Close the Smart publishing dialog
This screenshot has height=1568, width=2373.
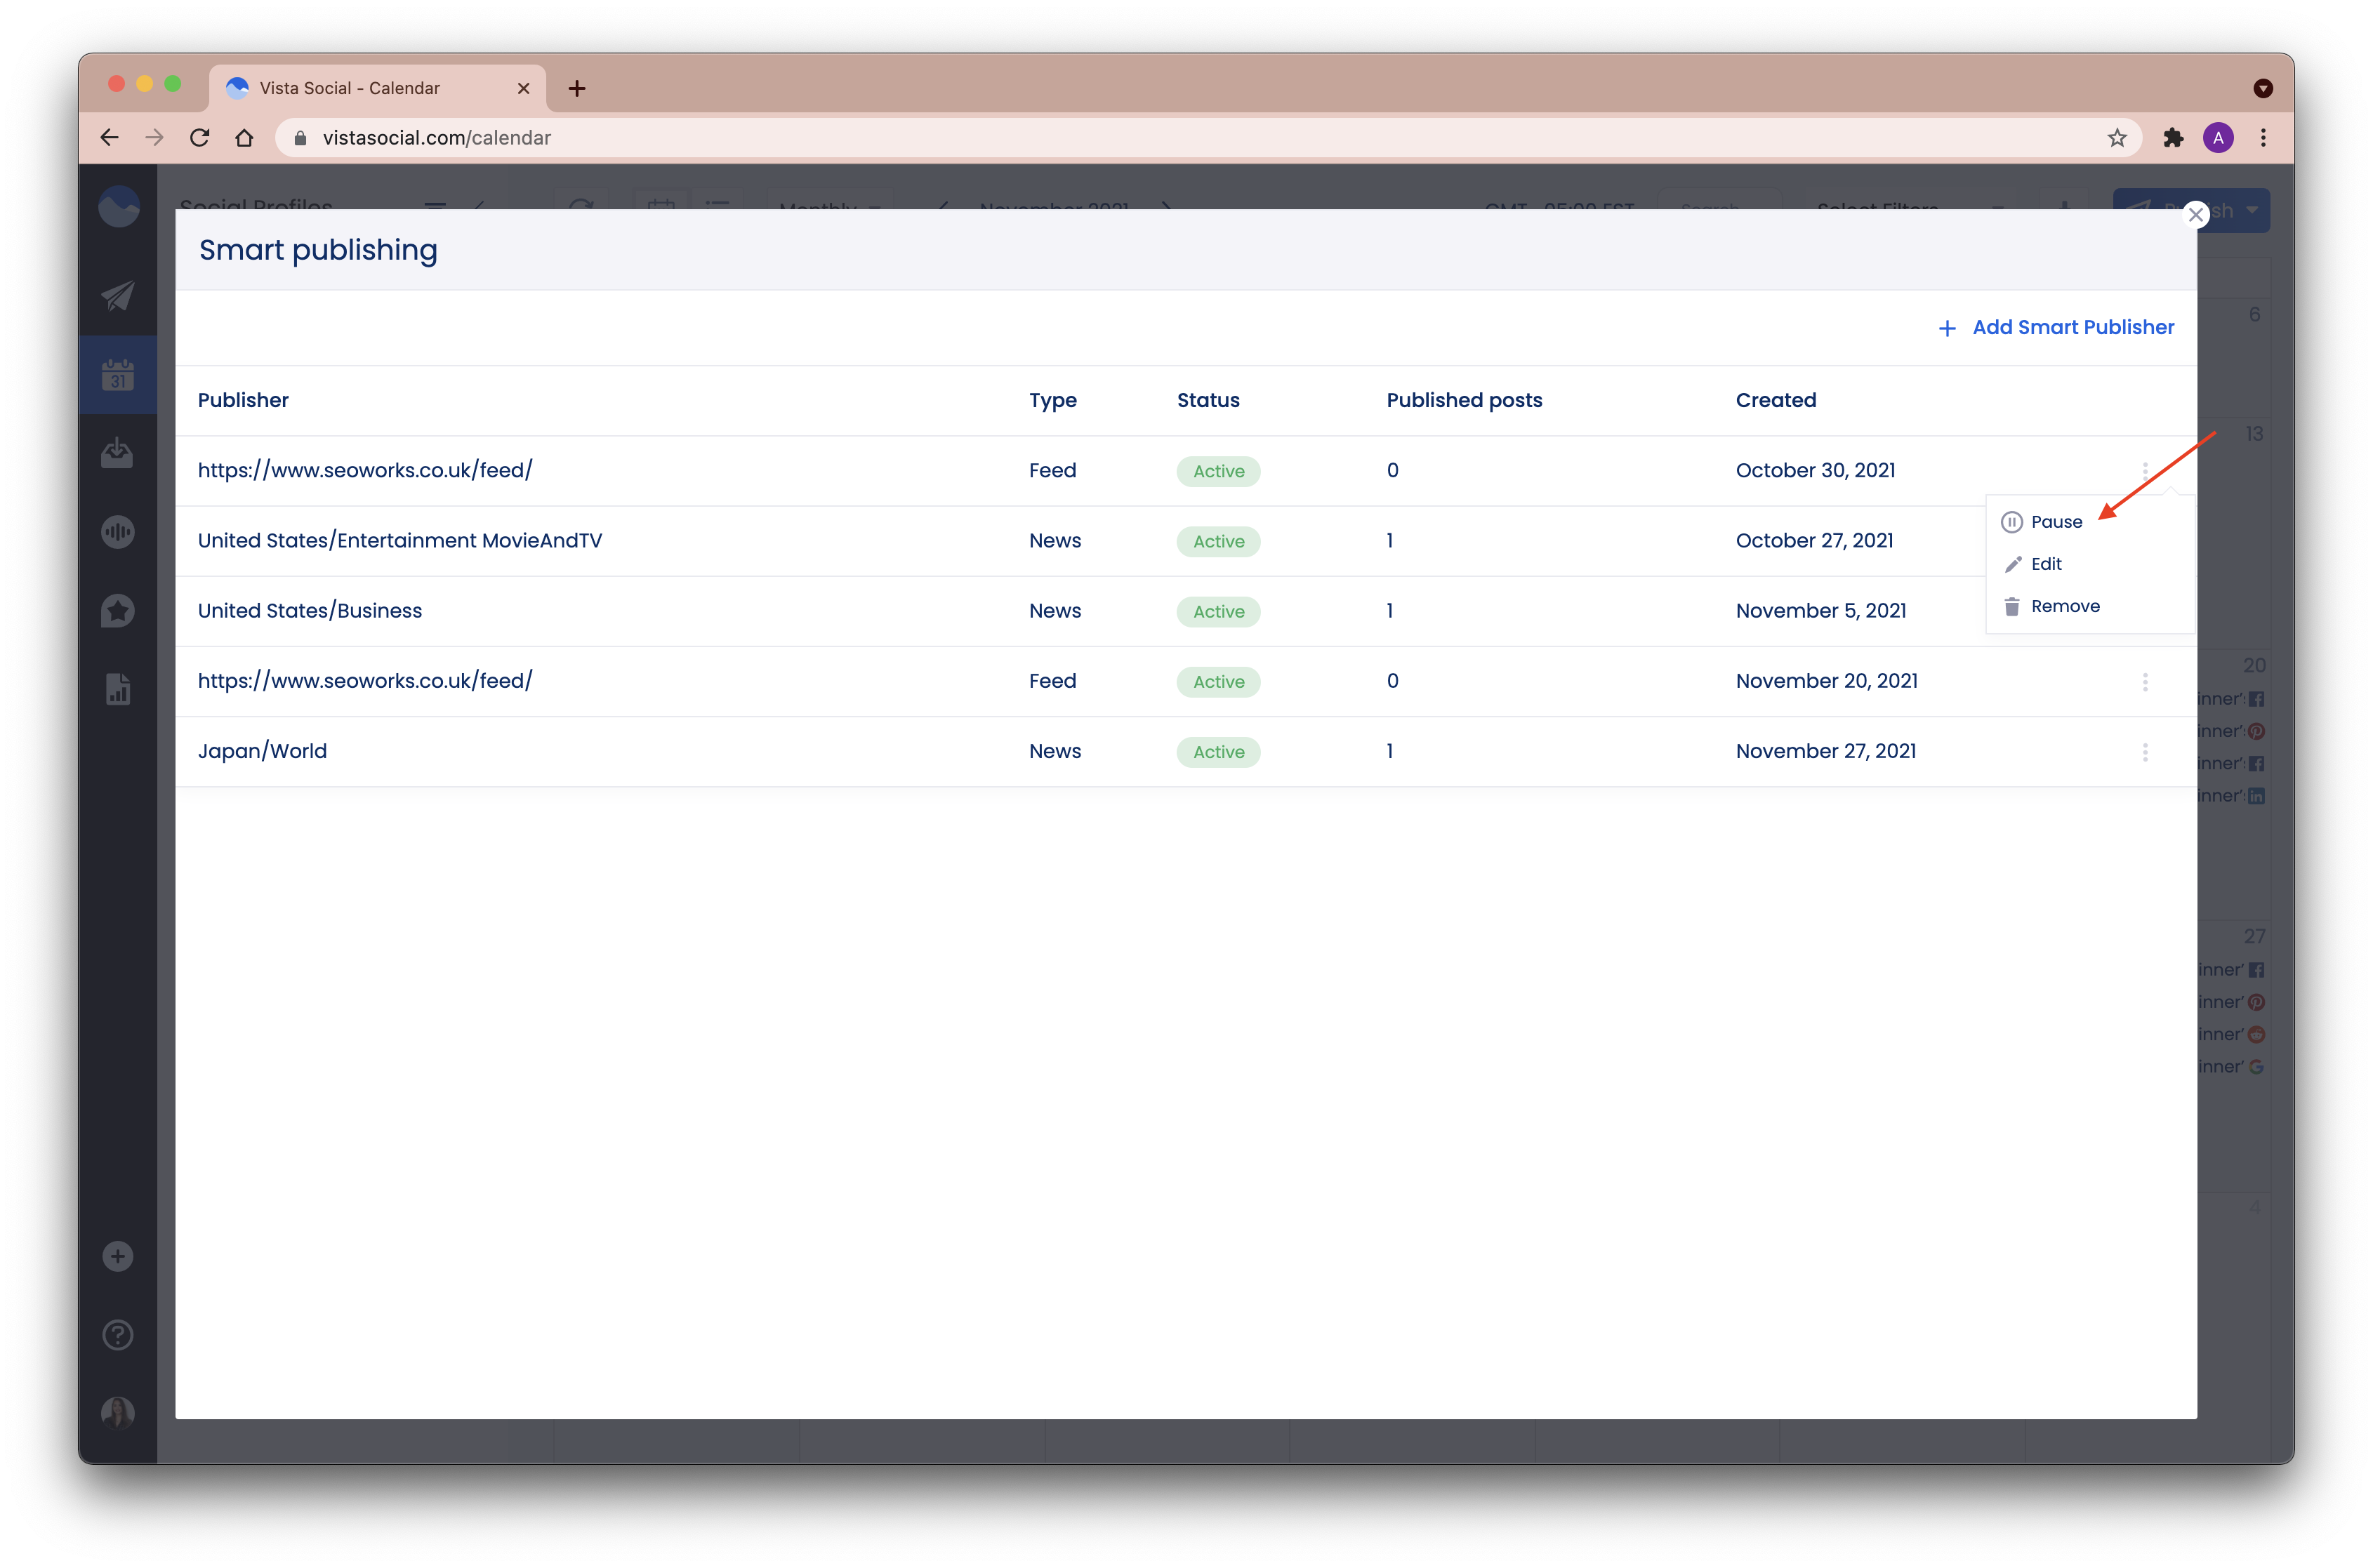(x=2195, y=215)
